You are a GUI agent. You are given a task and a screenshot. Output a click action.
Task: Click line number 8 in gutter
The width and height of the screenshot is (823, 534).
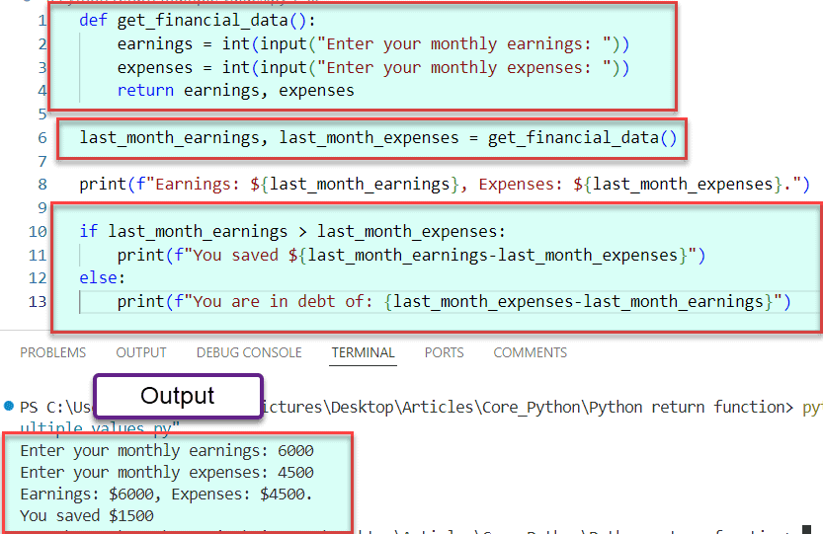pyautogui.click(x=41, y=185)
